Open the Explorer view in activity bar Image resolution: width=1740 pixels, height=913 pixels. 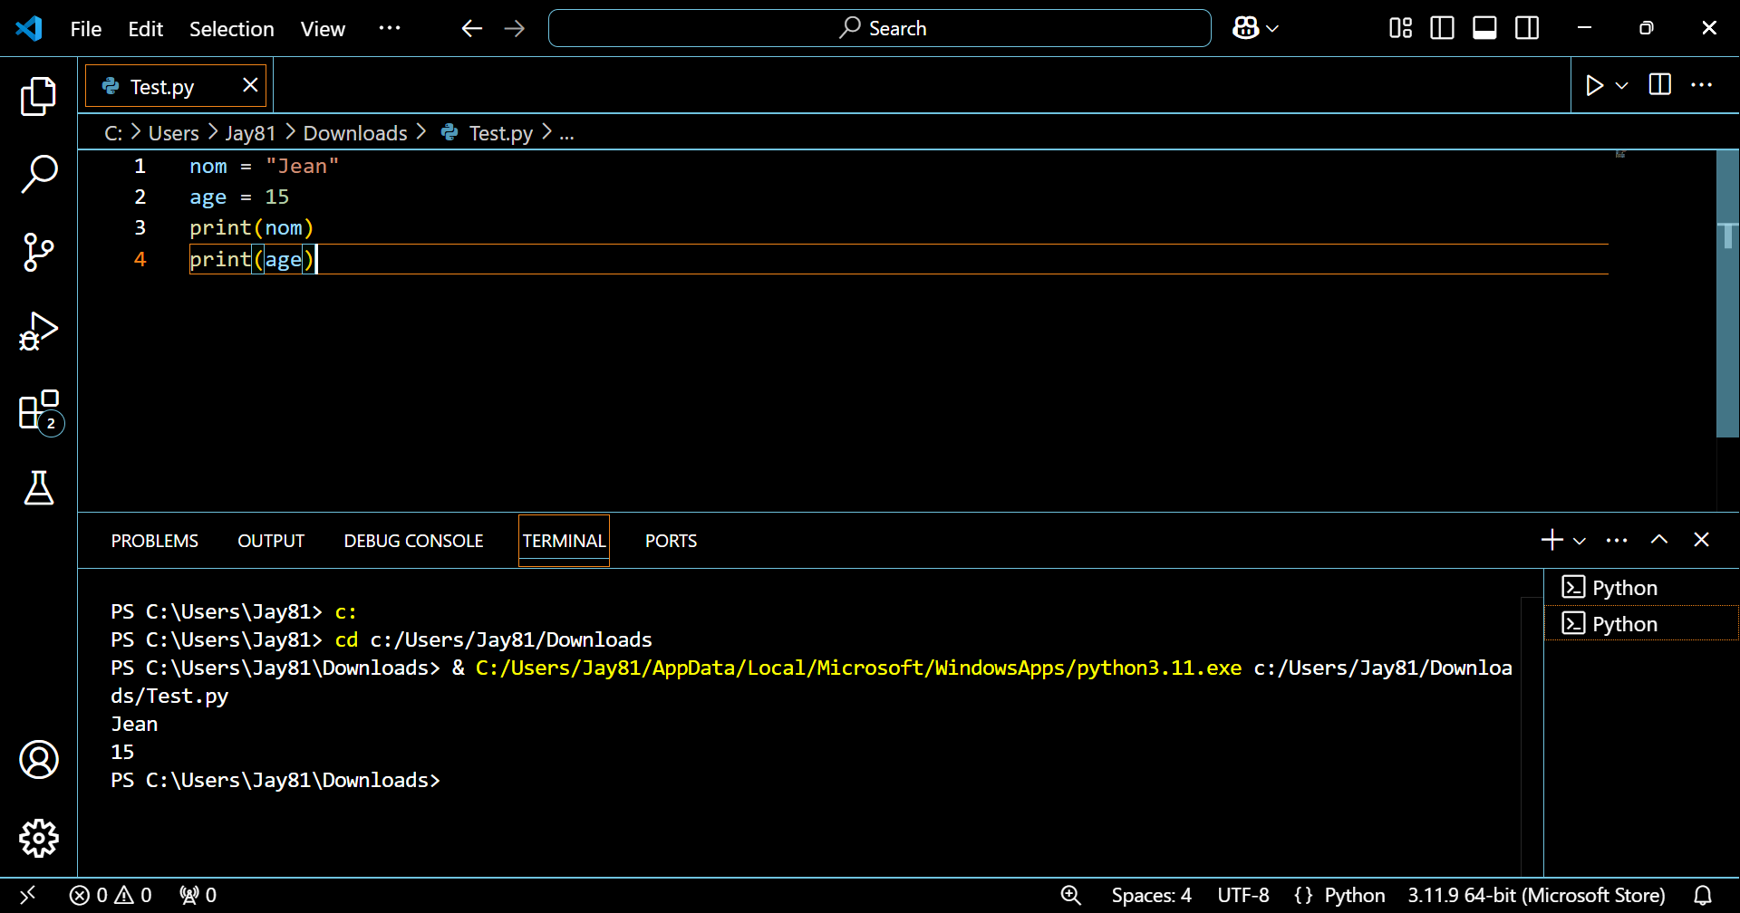pyautogui.click(x=38, y=96)
